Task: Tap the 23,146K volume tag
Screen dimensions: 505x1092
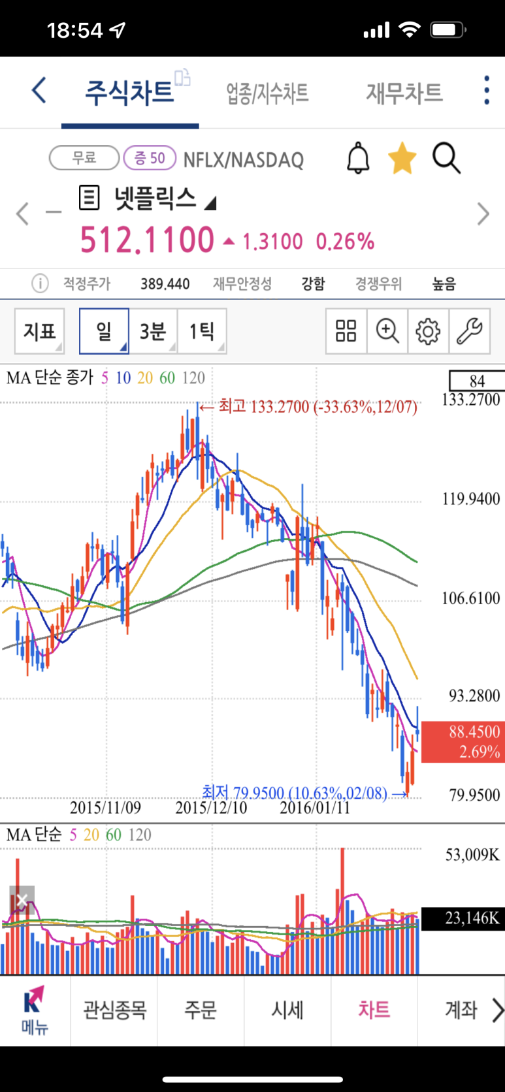Action: coord(463,918)
